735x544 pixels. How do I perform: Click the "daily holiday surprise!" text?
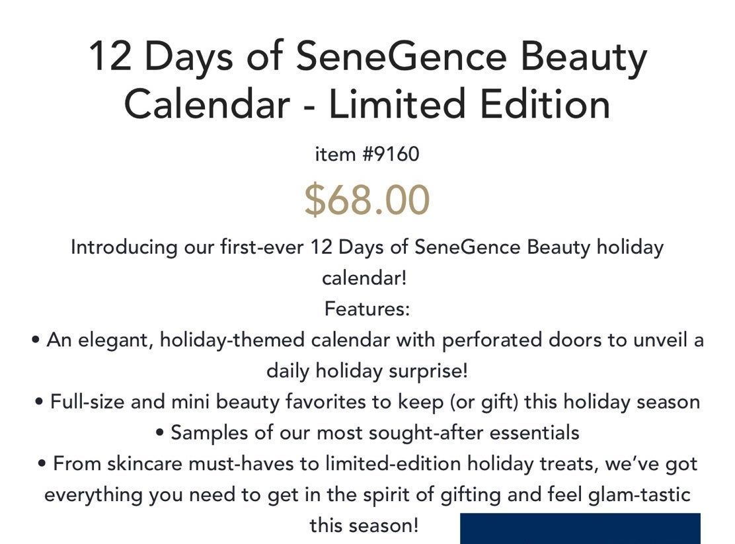click(x=367, y=371)
